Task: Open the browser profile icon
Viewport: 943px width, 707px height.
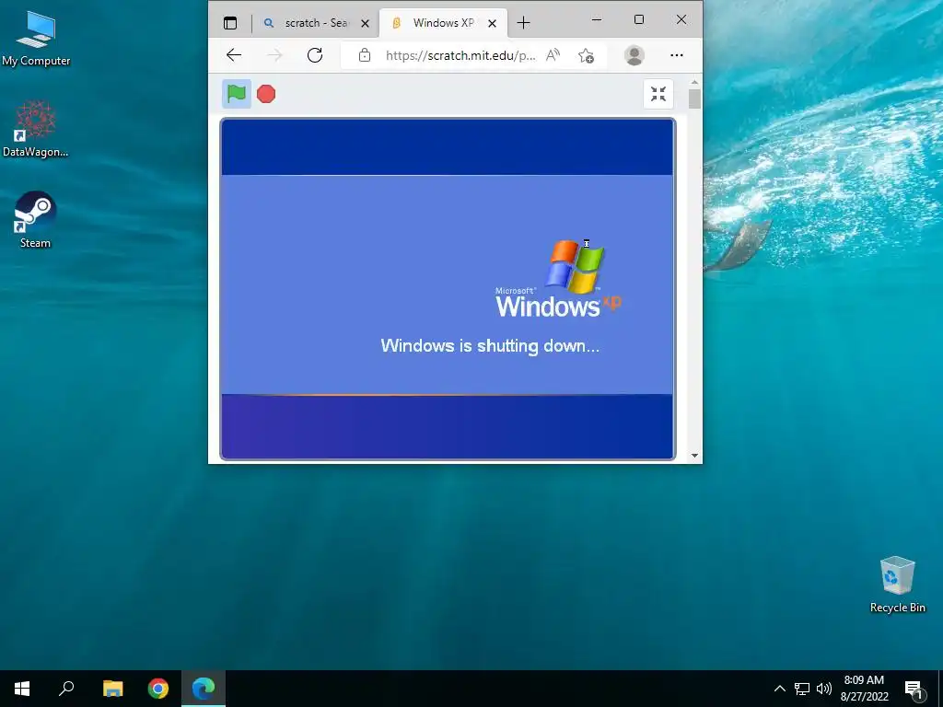Action: pyautogui.click(x=634, y=55)
